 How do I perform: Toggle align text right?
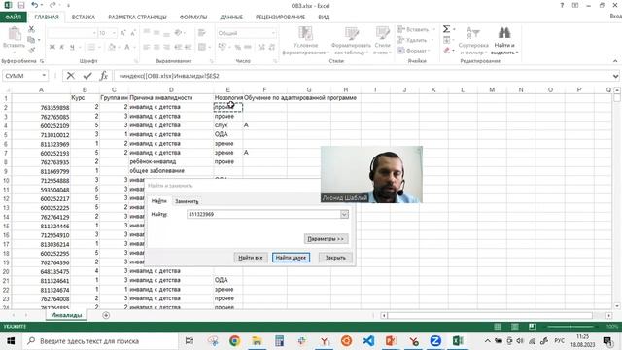pos(167,47)
